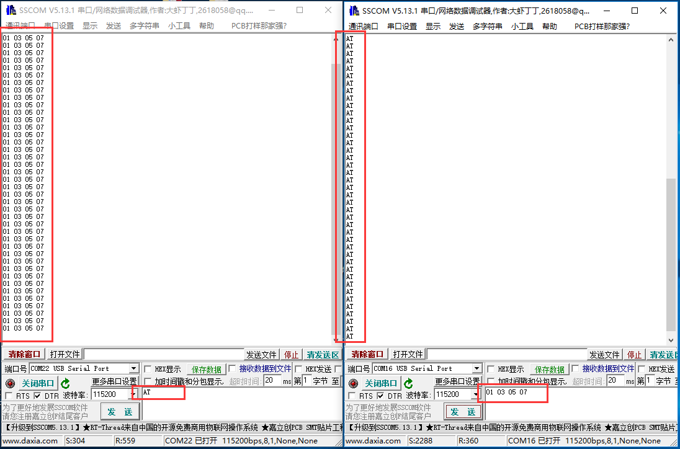Open 多字符串 menu in right window
680x449 pixels.
(x=488, y=27)
